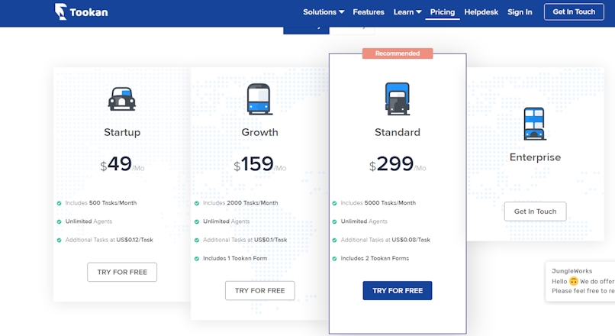
Task: Open the Features page
Action: click(x=369, y=12)
